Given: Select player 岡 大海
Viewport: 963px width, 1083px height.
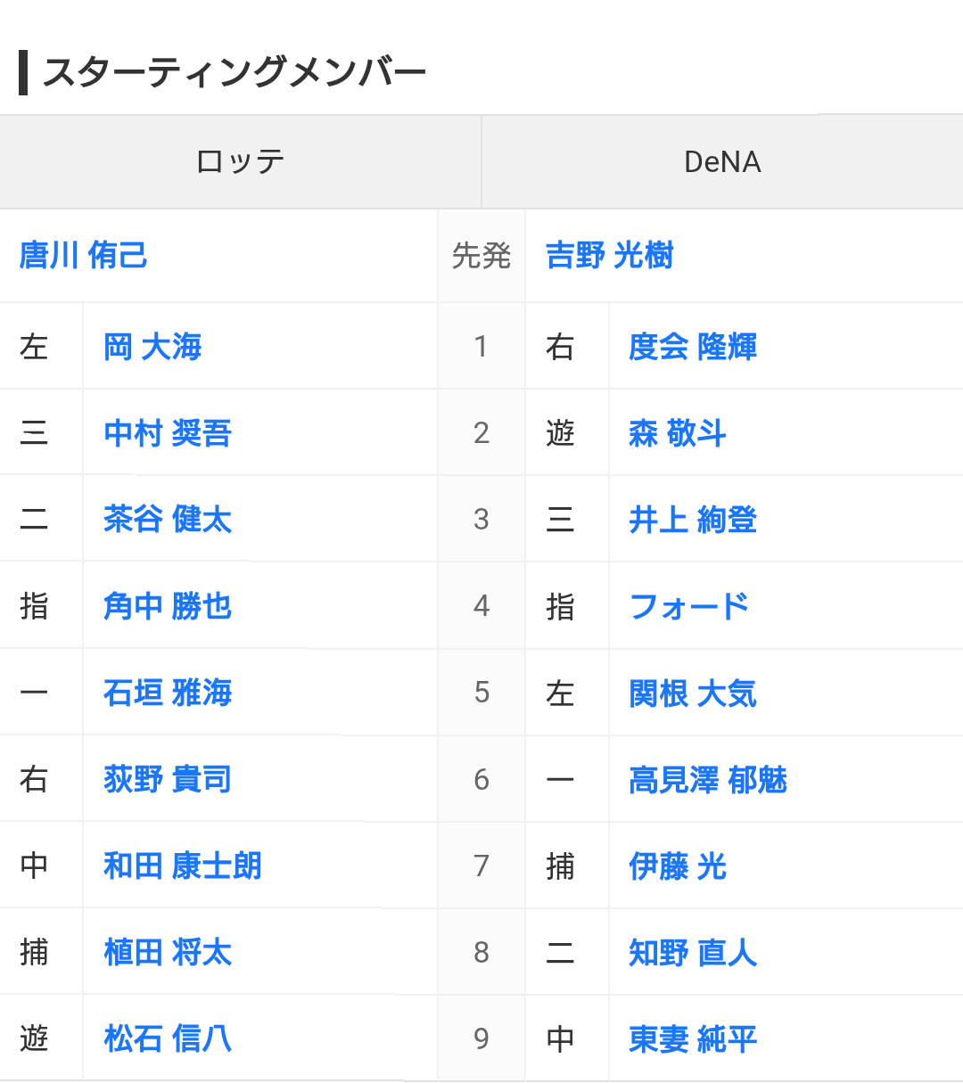Looking at the screenshot, I should [152, 347].
